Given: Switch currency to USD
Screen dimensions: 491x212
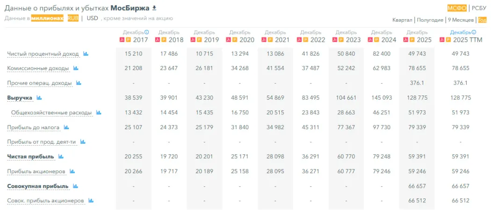Looking at the screenshot, I should (93, 18).
